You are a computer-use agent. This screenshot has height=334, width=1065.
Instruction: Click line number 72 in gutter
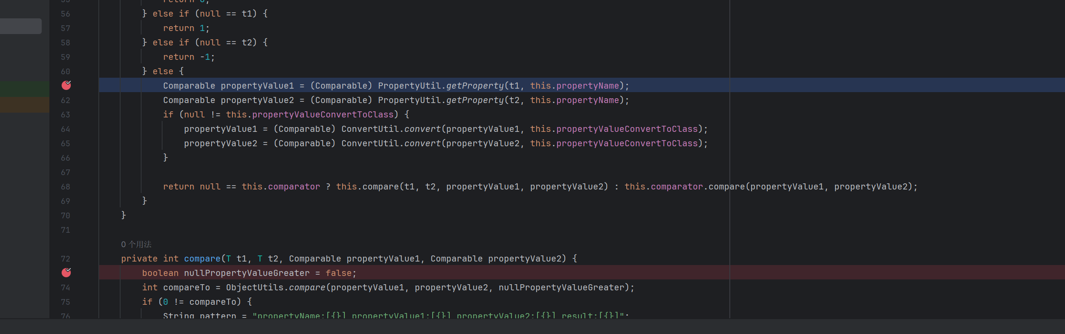66,258
